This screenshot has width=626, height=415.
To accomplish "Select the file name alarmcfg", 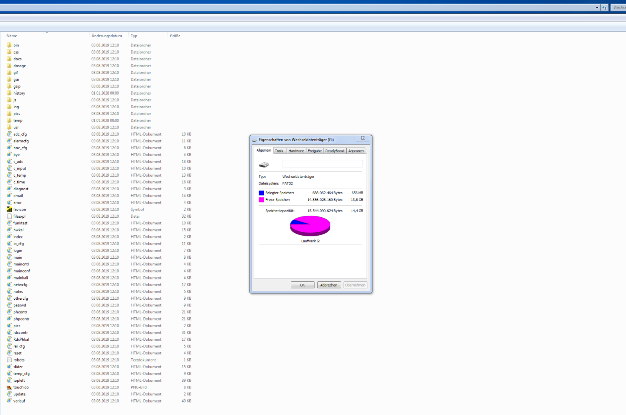I will 21,141.
